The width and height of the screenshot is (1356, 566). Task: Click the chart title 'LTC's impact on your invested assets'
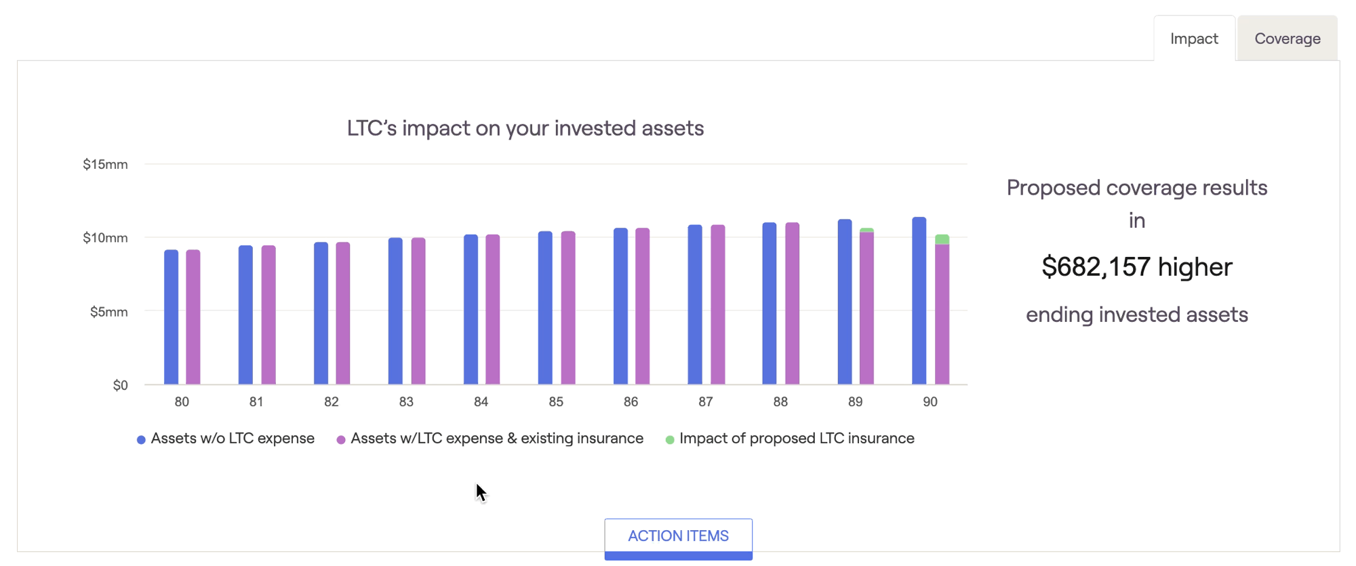525,128
